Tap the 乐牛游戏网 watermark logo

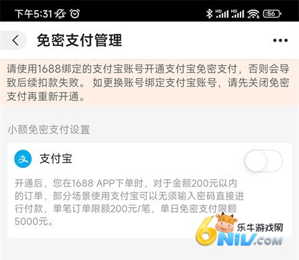tap(260, 228)
